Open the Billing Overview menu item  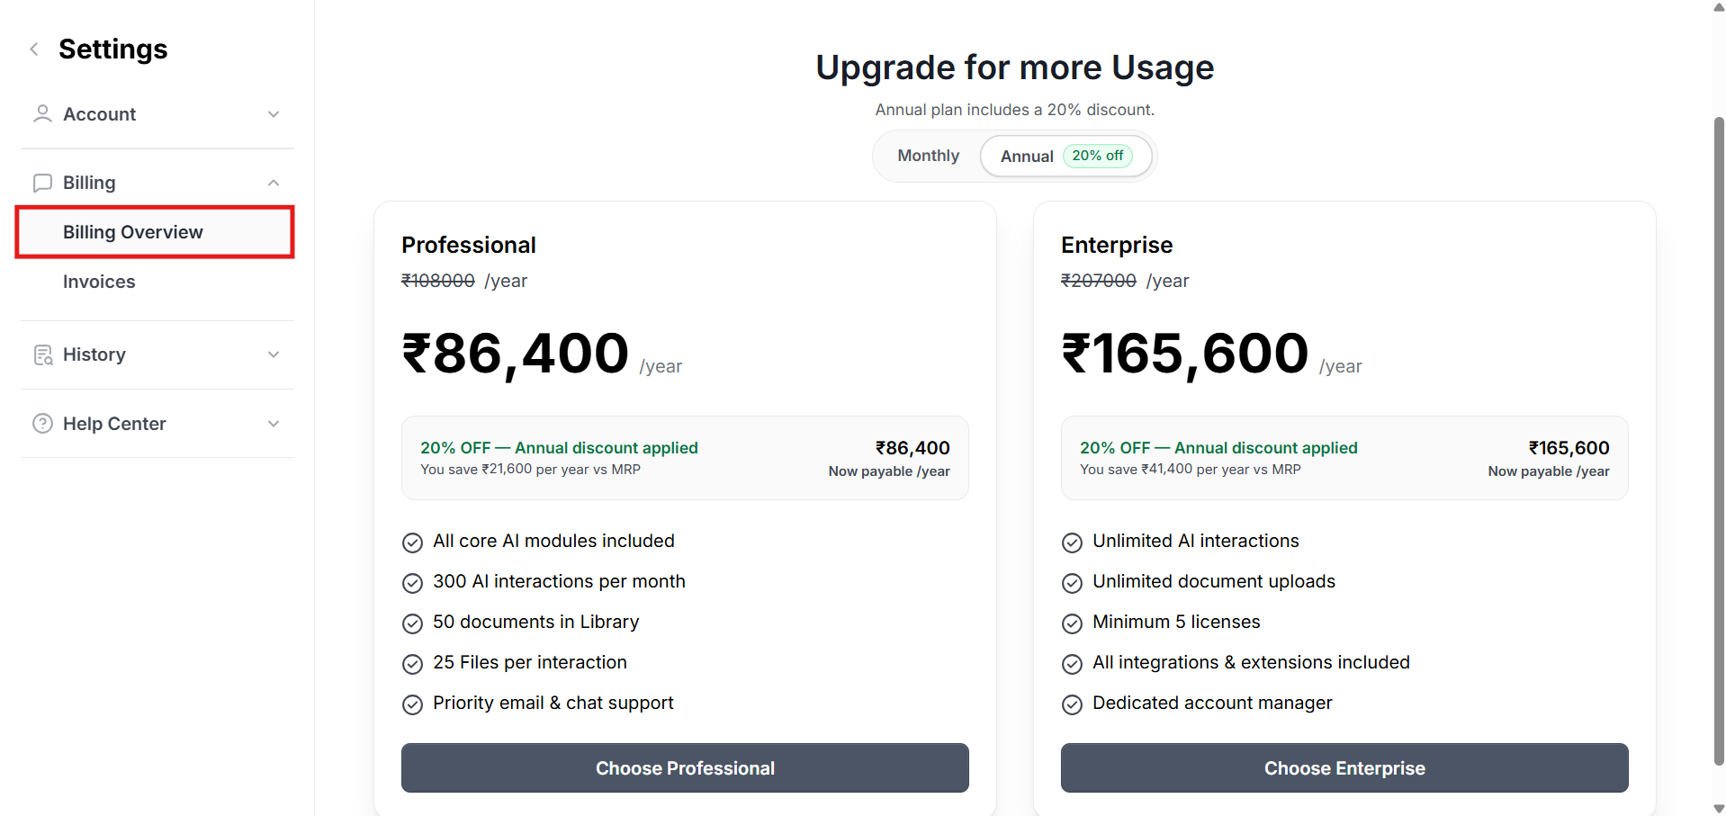[133, 232]
